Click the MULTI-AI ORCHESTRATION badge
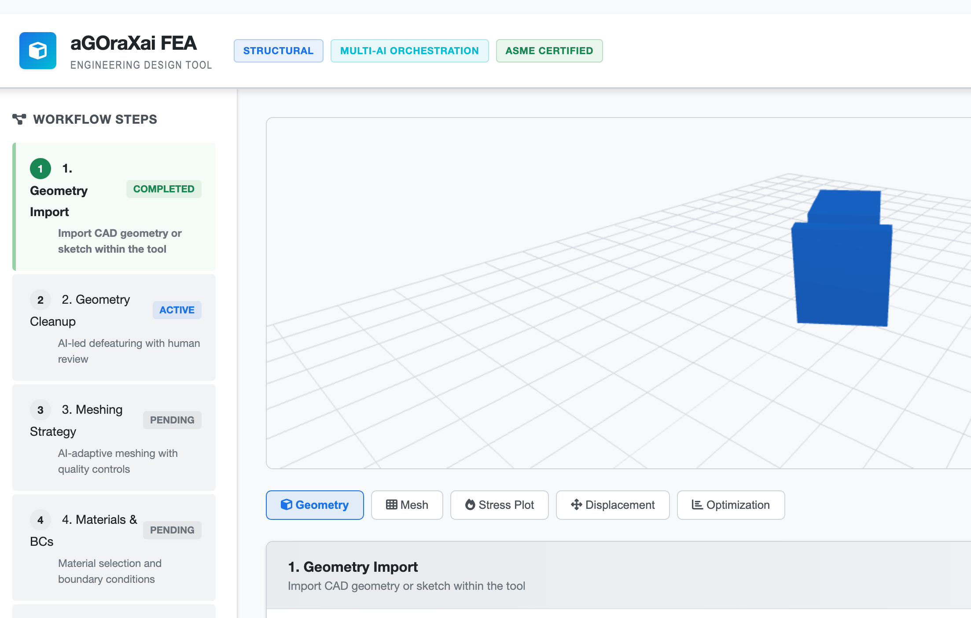Viewport: 971px width, 618px height. coord(409,51)
